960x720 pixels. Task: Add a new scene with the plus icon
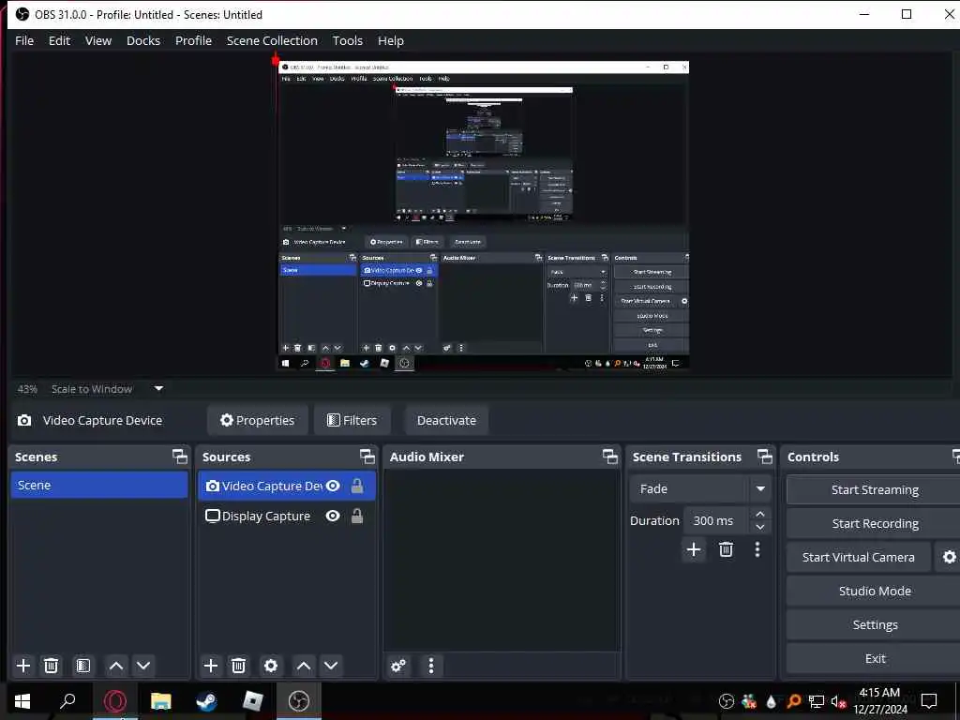click(x=23, y=666)
